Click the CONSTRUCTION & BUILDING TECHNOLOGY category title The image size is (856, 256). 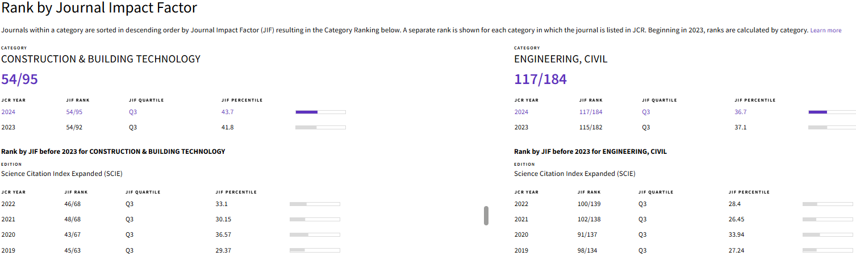(101, 59)
